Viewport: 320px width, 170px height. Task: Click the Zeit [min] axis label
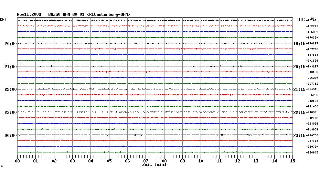[154, 165]
